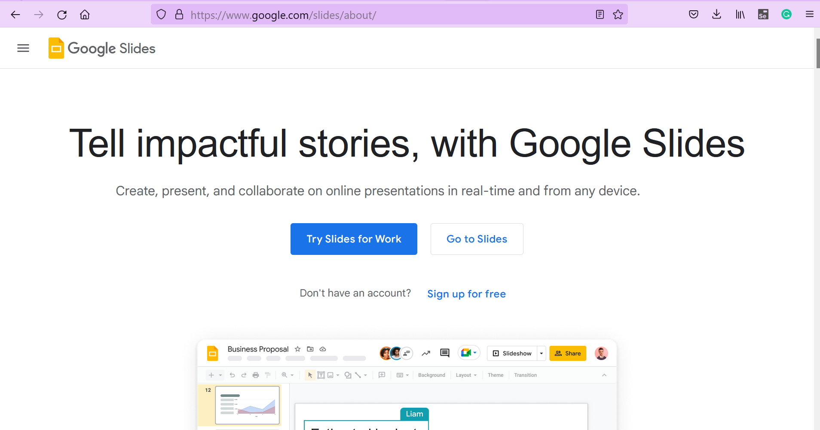The height and width of the screenshot is (430, 820).
Task: Click the Google Slides logo
Action: 102,48
